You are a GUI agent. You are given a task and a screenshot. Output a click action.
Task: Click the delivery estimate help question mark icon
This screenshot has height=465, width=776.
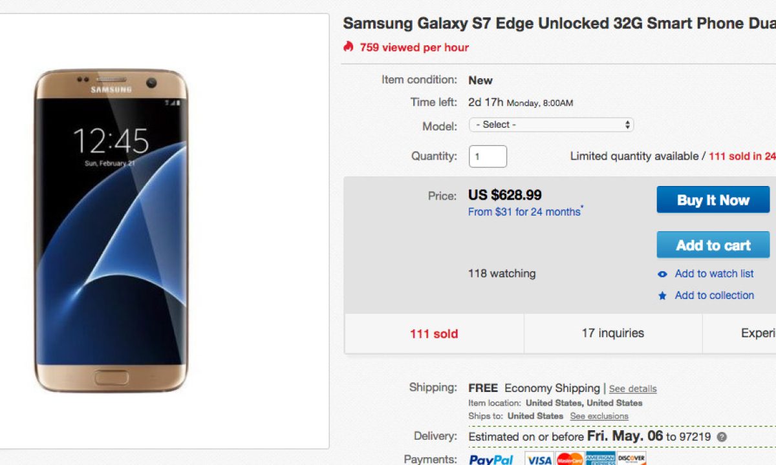click(722, 437)
